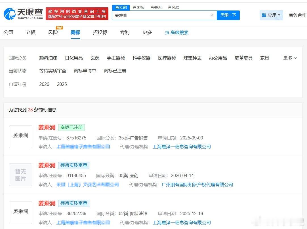Image resolution: width=307 pixels, height=229 pixels.
Task: Open the 姜乘澜 trademark registered as 87516275
Action: coord(47,128)
